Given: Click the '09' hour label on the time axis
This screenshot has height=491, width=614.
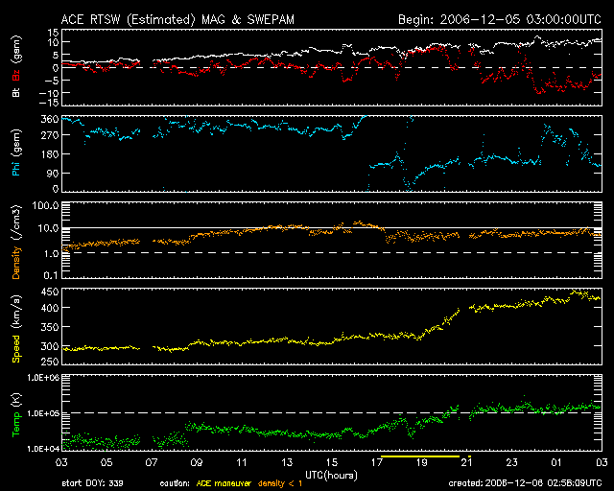Looking at the screenshot, I should pyautogui.click(x=197, y=463).
